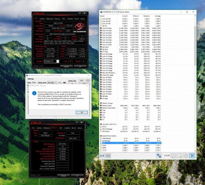Screen dimensions: 205x185
Task: Click OK in the CPU-Z memory window
Action: 77,176
